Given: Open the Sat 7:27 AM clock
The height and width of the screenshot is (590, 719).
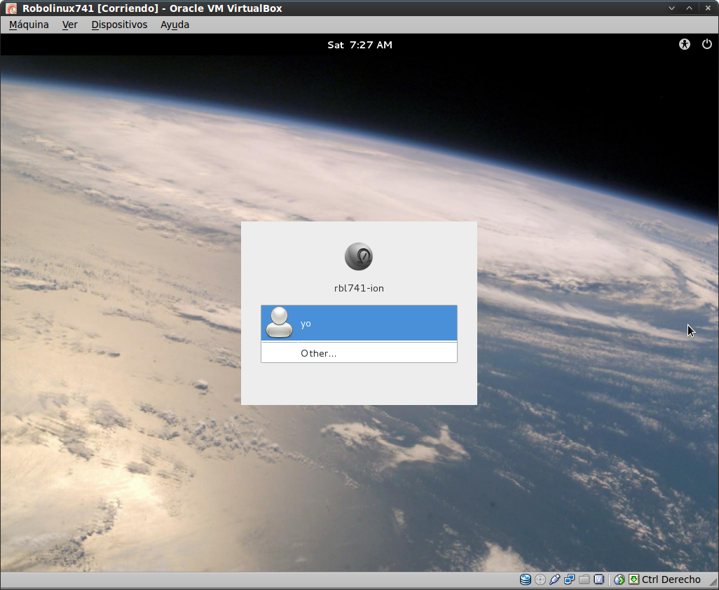Looking at the screenshot, I should tap(359, 45).
